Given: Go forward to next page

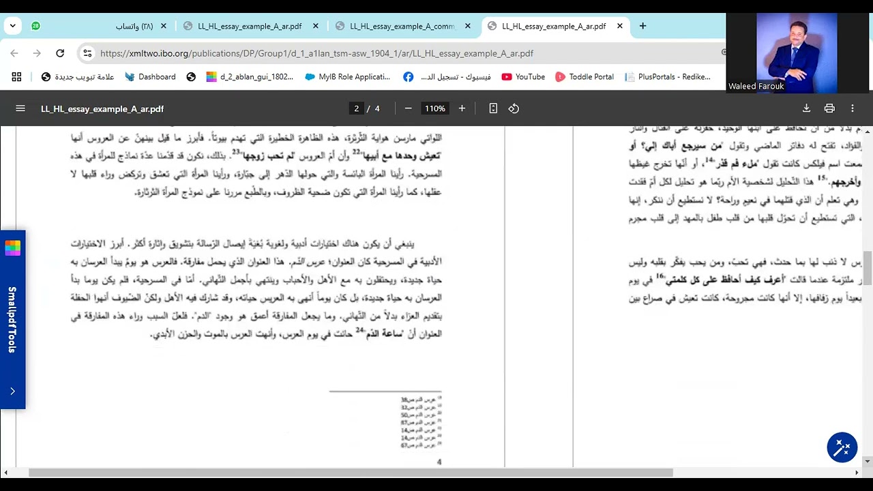Looking at the screenshot, I should [x=37, y=53].
